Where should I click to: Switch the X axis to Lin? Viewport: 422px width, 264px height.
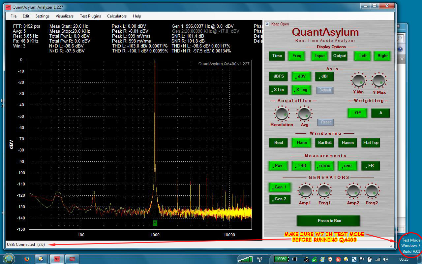pos(278,90)
